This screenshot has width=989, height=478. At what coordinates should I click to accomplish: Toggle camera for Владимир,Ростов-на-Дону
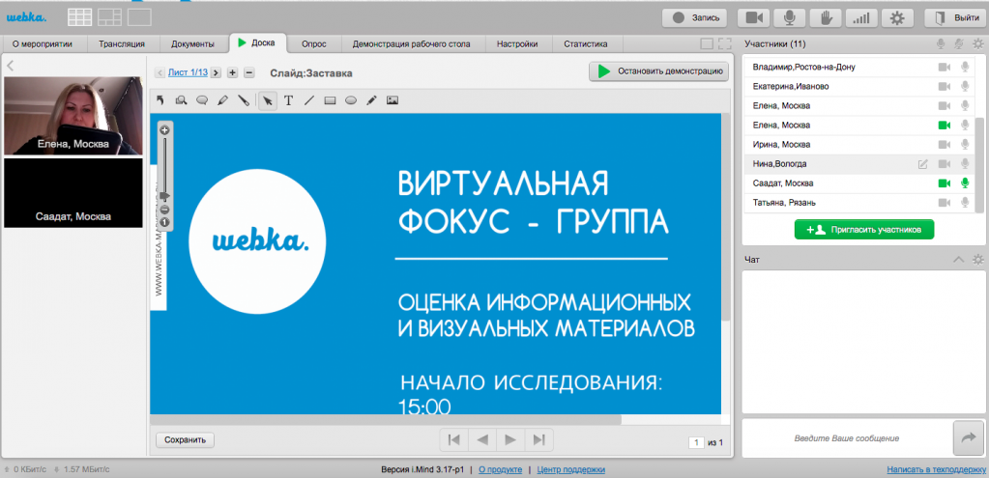(945, 67)
